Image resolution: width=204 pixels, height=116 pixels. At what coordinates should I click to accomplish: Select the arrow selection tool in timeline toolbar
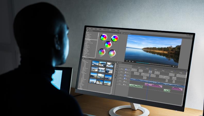(x=117, y=64)
